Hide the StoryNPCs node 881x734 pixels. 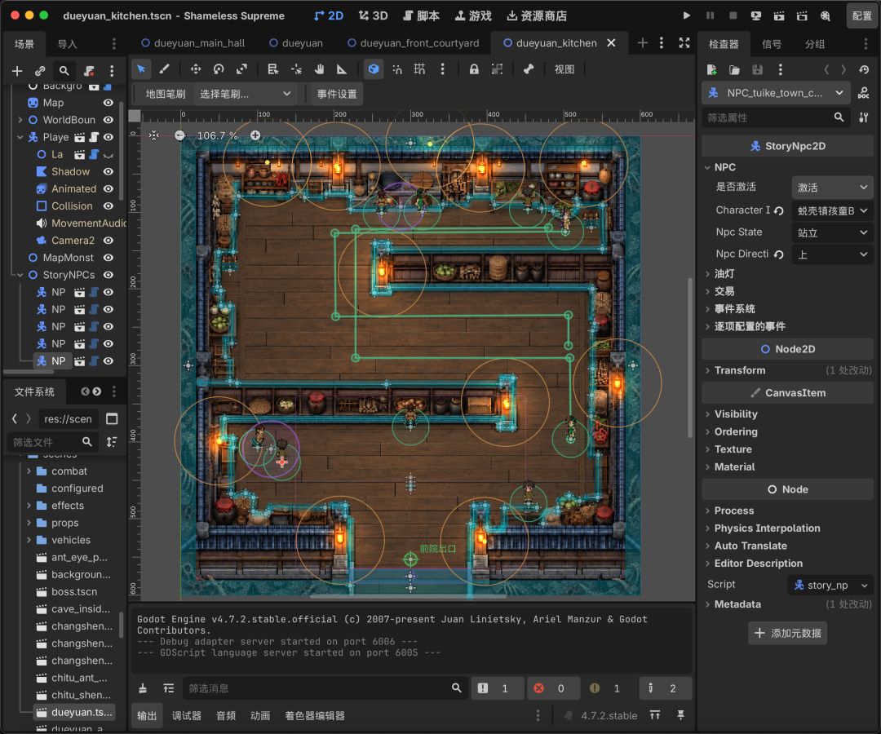point(108,275)
